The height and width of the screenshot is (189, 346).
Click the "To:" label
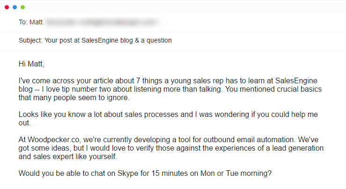coord(23,22)
